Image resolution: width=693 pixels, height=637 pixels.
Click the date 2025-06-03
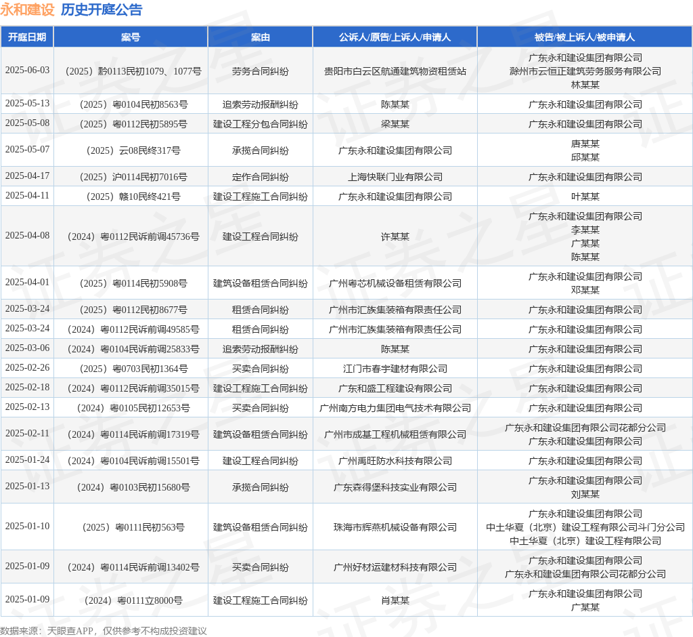click(x=27, y=70)
